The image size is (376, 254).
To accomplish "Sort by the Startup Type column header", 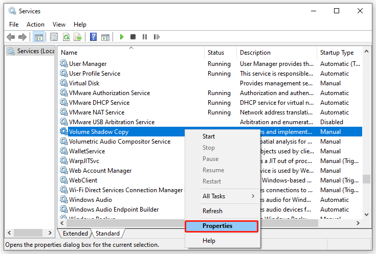I will pyautogui.click(x=337, y=53).
